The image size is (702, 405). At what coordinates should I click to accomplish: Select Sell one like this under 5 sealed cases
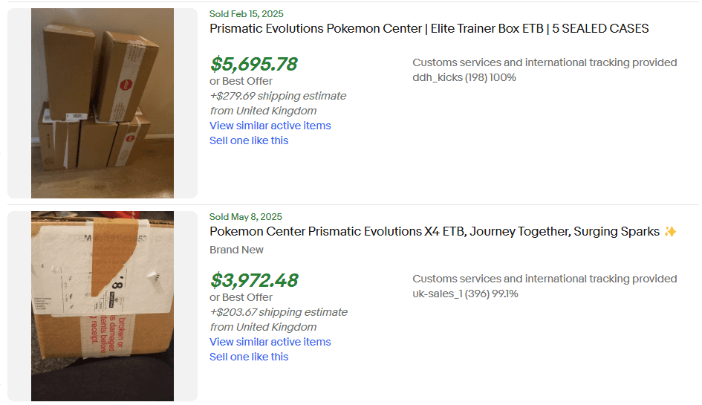(x=249, y=140)
